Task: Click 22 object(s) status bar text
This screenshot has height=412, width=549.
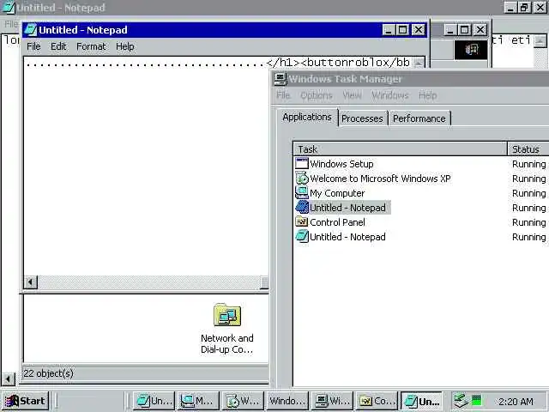Action: [x=48, y=373]
